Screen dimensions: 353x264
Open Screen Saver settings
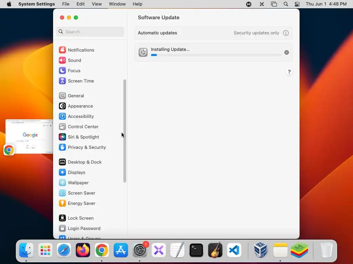click(x=77, y=193)
